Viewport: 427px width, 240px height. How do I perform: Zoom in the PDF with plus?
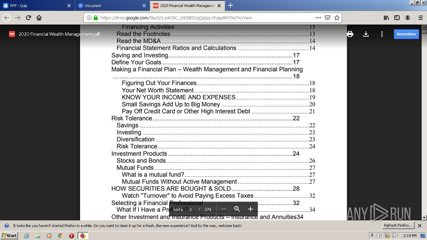pyautogui.click(x=251, y=209)
